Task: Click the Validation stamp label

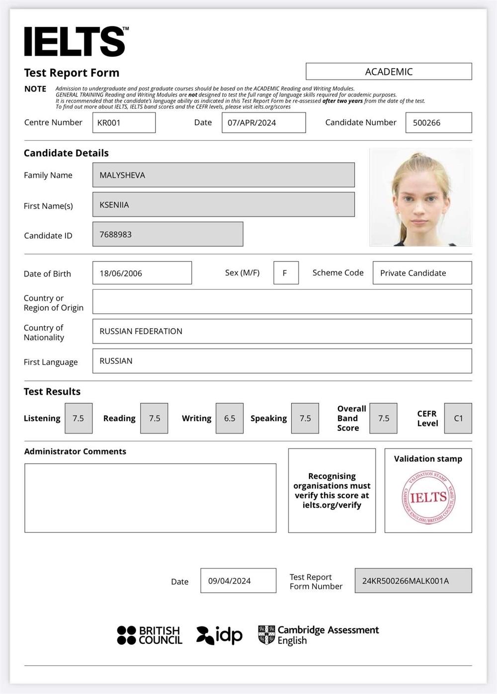Action: [428, 459]
